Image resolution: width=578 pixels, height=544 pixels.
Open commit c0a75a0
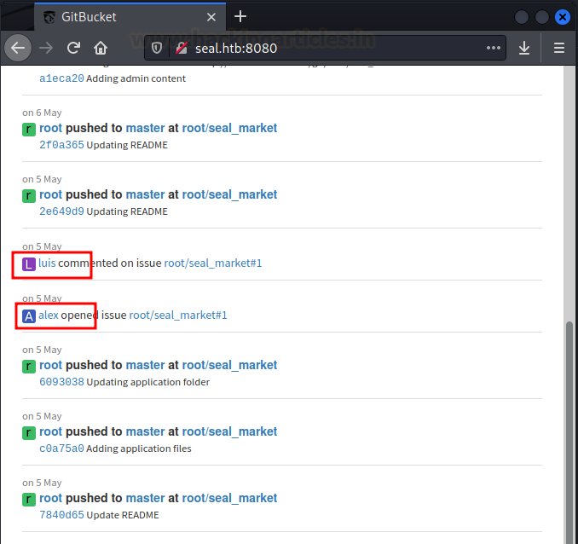[x=61, y=449]
